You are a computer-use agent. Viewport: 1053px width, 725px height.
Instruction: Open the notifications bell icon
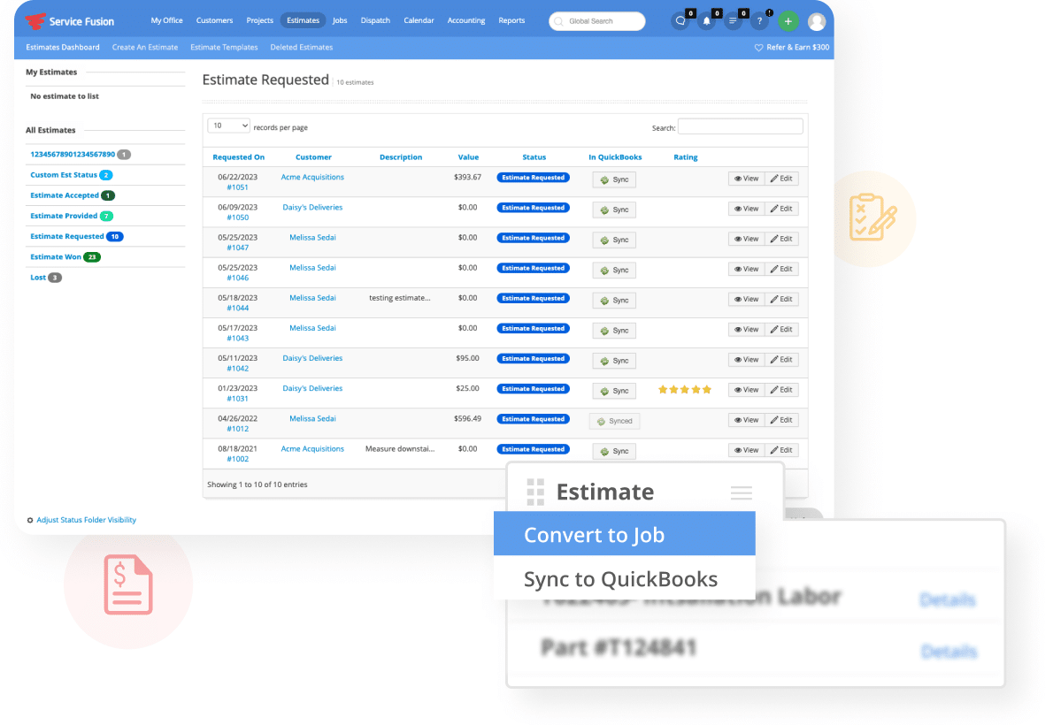[707, 20]
